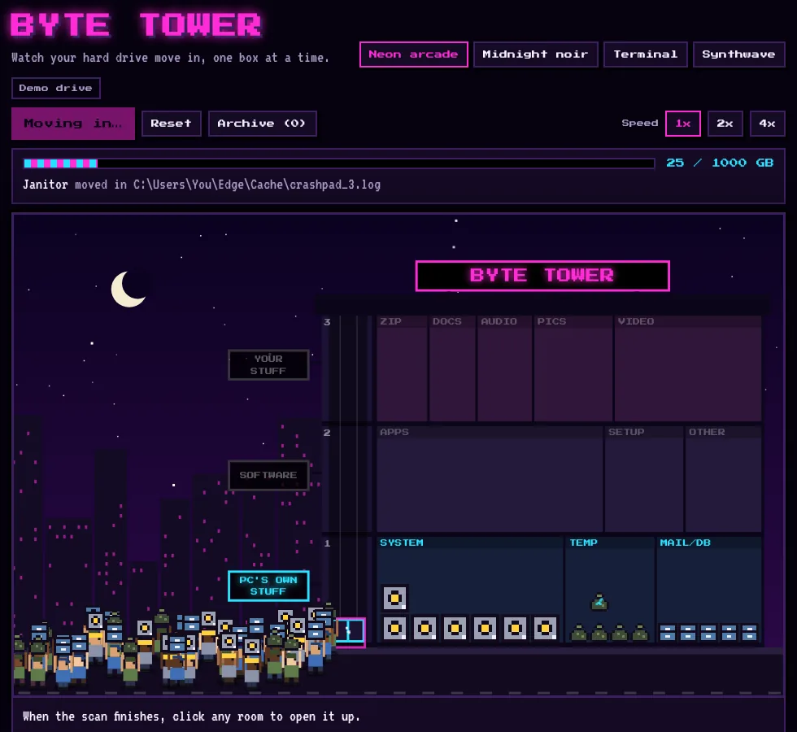797x732 pixels.
Task: Click the third trash bag on TEMP room floor
Action: [620, 633]
